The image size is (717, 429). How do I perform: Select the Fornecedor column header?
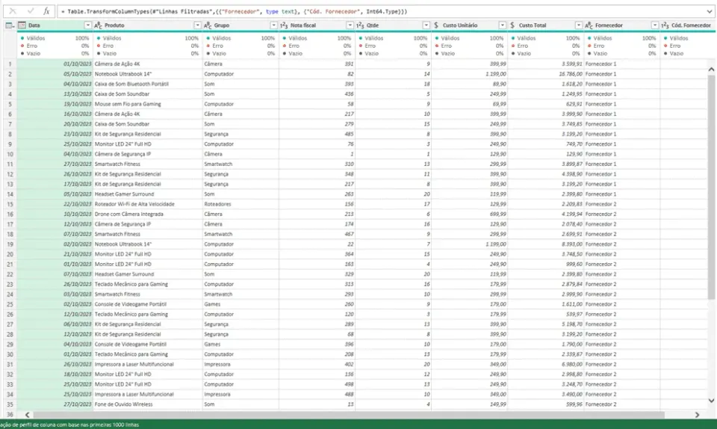pyautogui.click(x=622, y=25)
